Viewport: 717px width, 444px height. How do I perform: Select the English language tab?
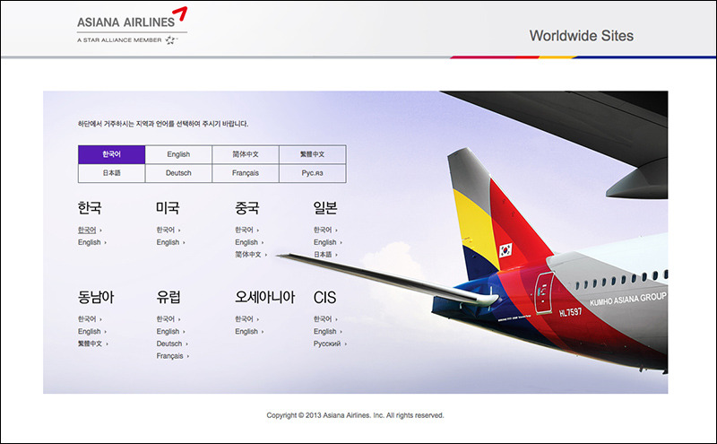pyautogui.click(x=178, y=154)
